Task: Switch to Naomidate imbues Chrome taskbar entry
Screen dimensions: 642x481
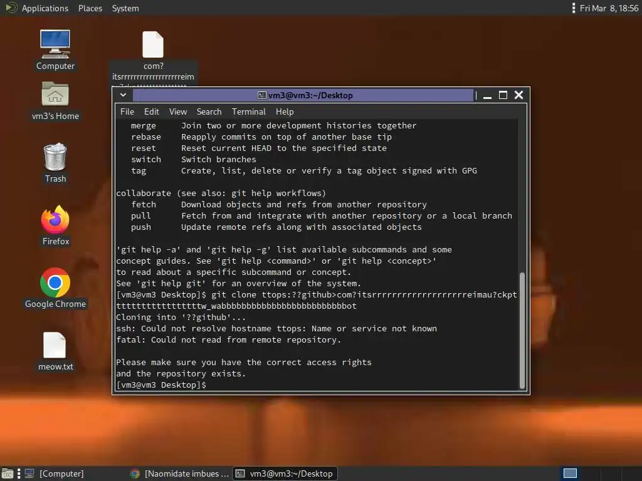Action: [179, 473]
